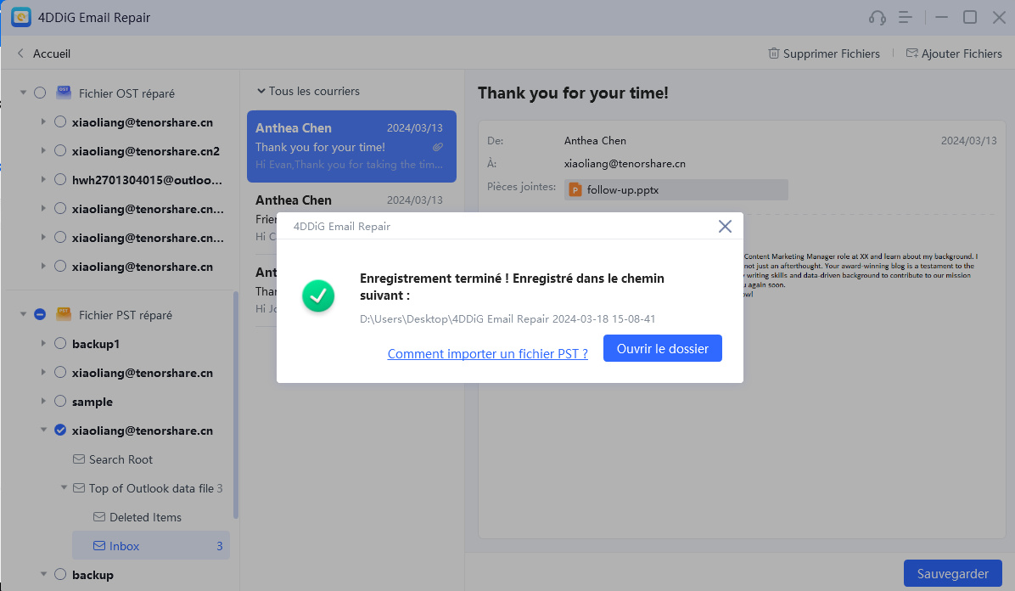Open the hamburger menu icon in title bar
Screen dimensions: 1015x591
click(906, 18)
